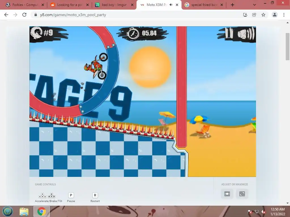Click the scrollbar up arrow
This screenshot has height=217, width=290.
point(287,23)
